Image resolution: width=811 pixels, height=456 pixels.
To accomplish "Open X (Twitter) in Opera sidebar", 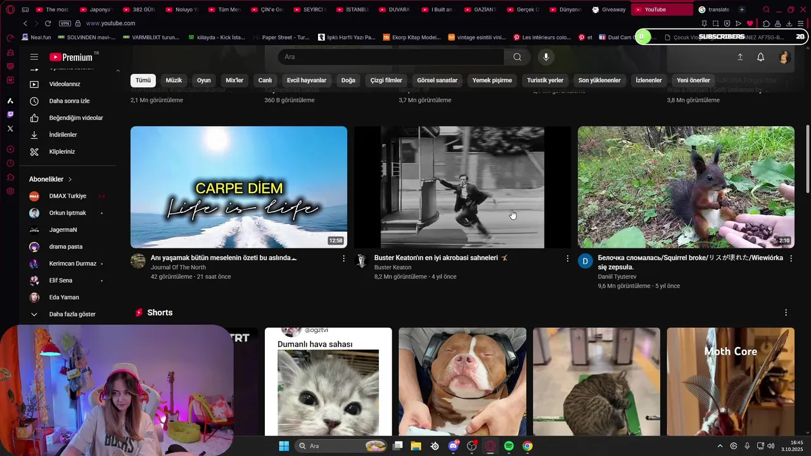I will [10, 129].
